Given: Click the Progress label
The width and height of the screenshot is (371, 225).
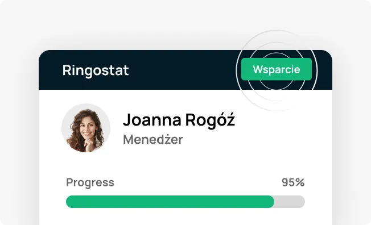Looking at the screenshot, I should 90,183.
